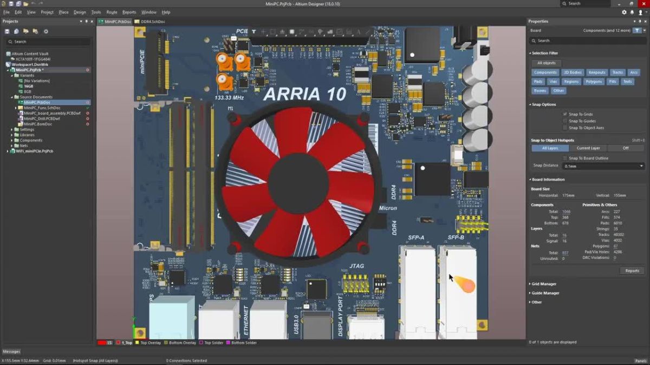The width and height of the screenshot is (650, 365).
Task: Collapse the Selection Filter section
Action: (x=531, y=53)
